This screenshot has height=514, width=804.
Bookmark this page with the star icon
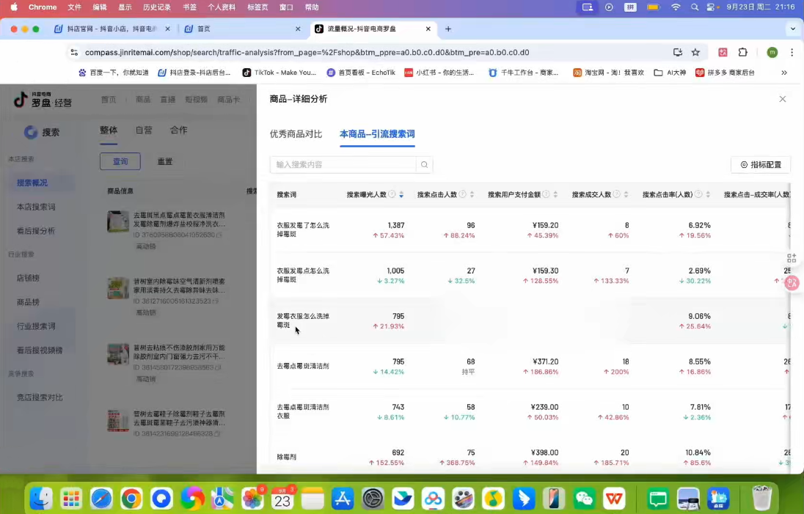point(695,53)
